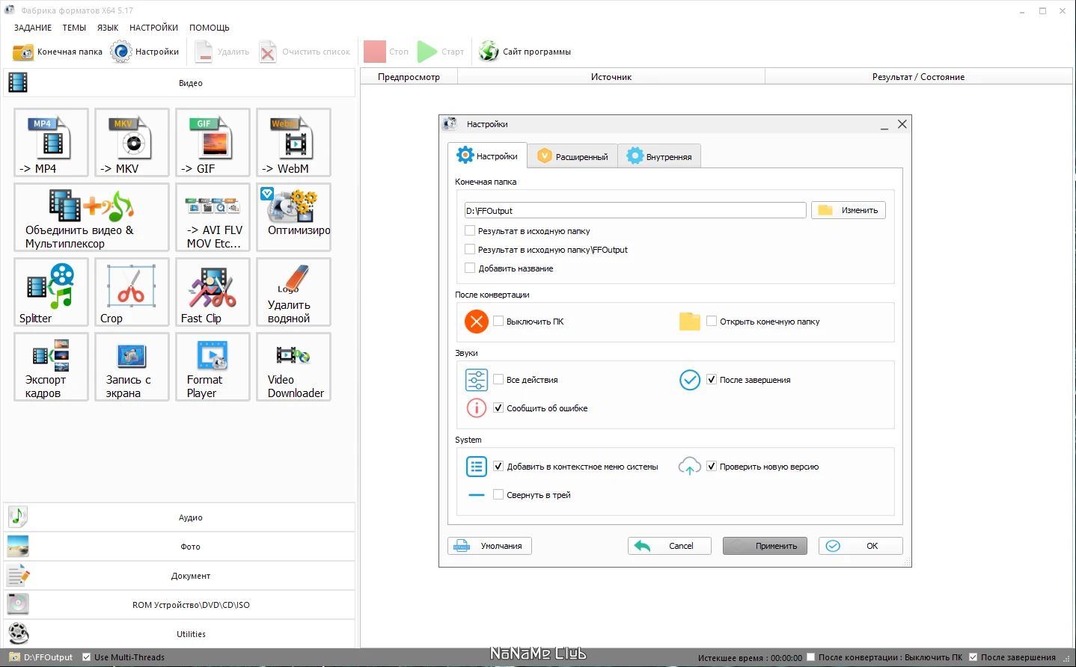Open the MP4 video converter tile
The image size is (1076, 667).
(x=51, y=142)
